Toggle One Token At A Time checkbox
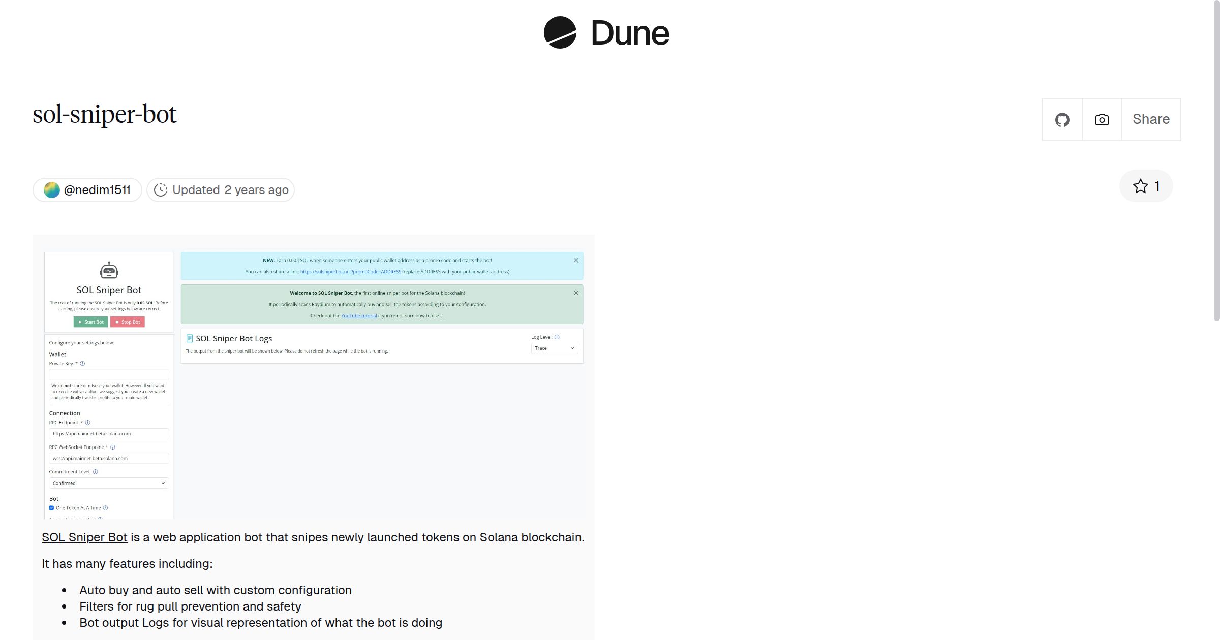Image resolution: width=1220 pixels, height=640 pixels. click(51, 508)
